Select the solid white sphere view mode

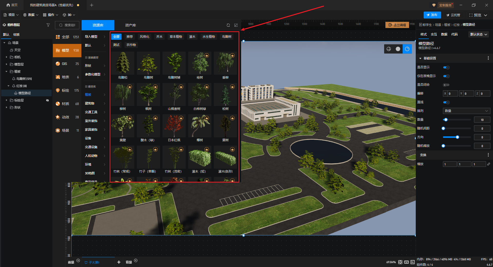[x=398, y=49]
